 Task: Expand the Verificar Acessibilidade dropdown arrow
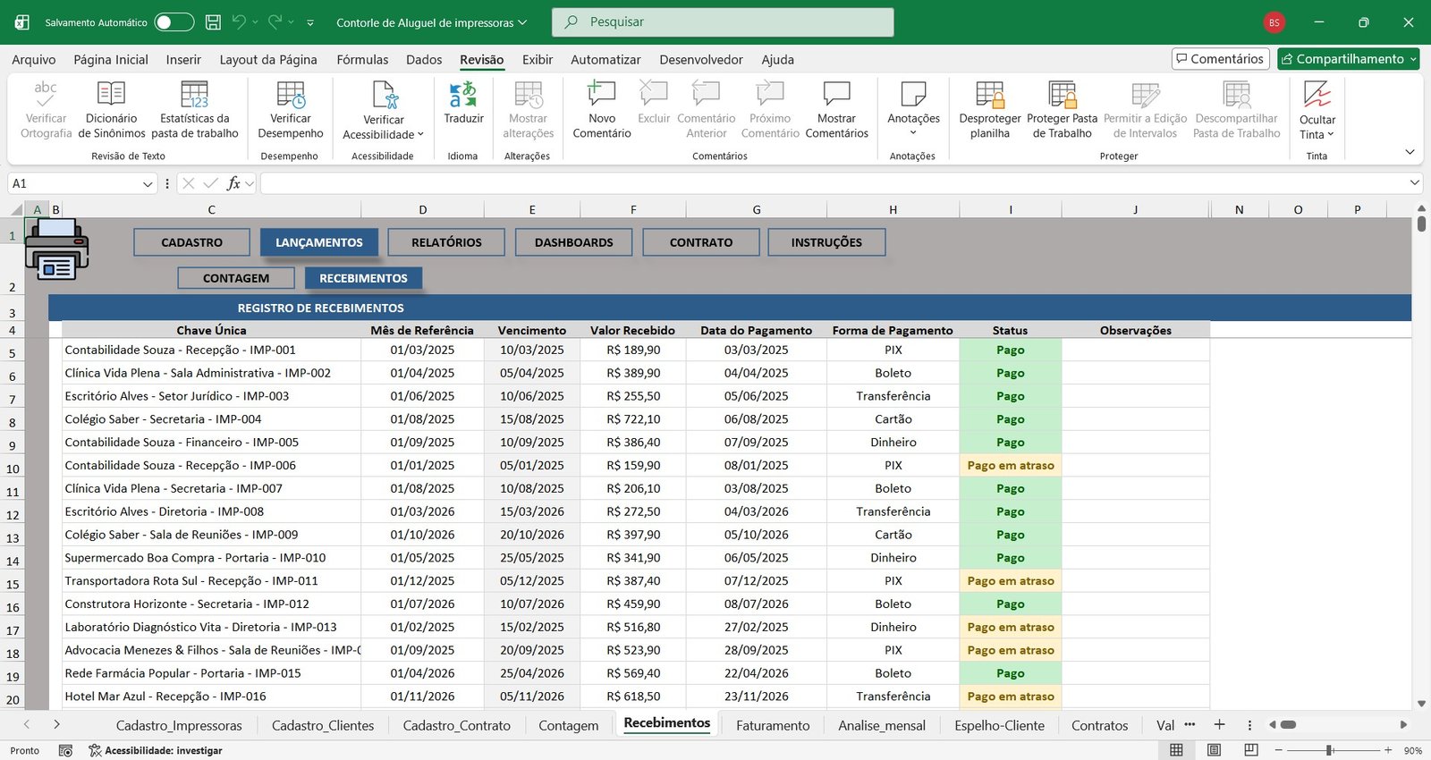(x=420, y=135)
